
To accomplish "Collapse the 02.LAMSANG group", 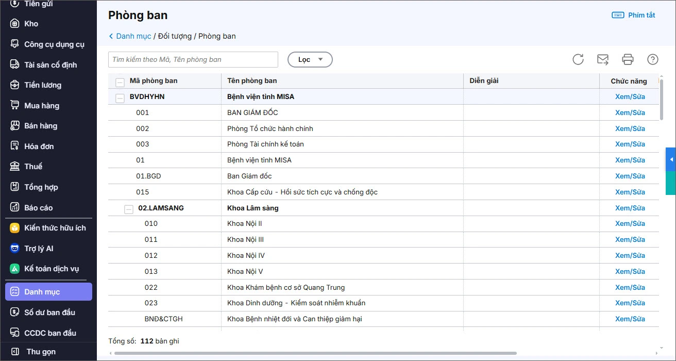I will coord(129,209).
